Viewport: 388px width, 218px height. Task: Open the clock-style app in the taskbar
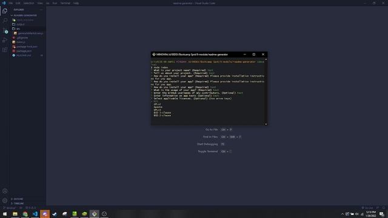tap(104, 214)
